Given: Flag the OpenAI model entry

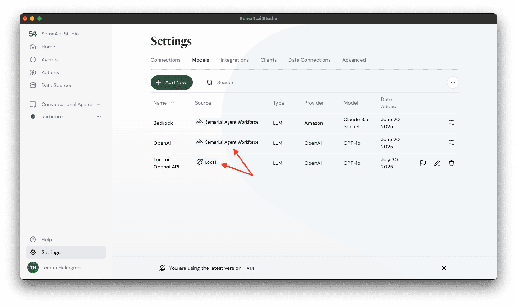Looking at the screenshot, I should tap(451, 143).
